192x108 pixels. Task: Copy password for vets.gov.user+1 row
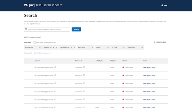point(84,75)
